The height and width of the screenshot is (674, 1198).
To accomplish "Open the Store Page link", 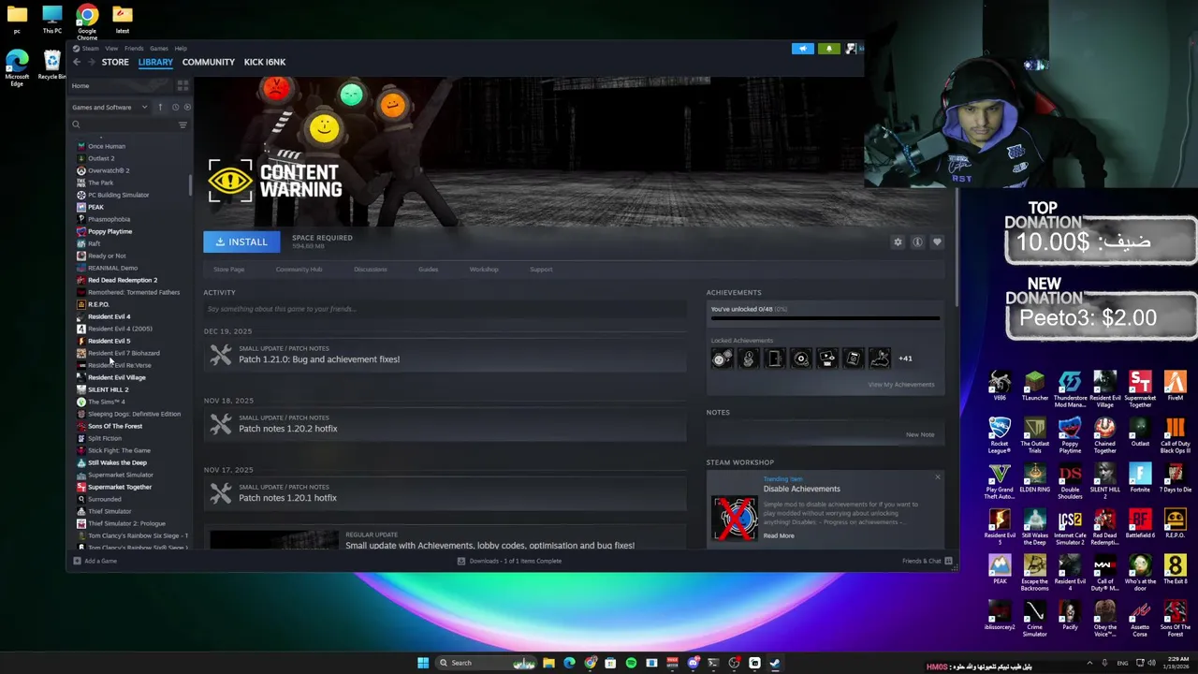I will pyautogui.click(x=228, y=270).
